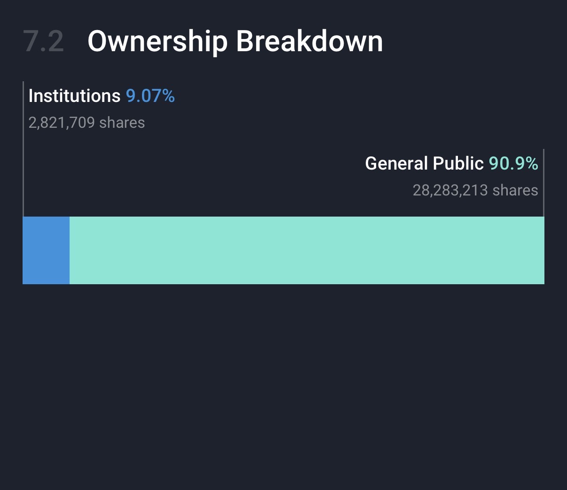Click the word Public in the label

[x=458, y=163]
